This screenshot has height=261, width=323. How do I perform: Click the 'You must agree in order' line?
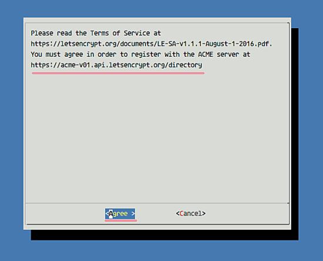140,55
